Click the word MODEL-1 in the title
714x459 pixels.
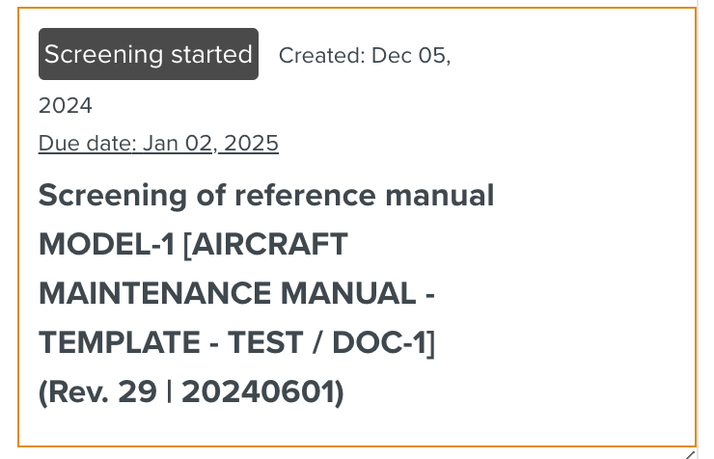106,245
